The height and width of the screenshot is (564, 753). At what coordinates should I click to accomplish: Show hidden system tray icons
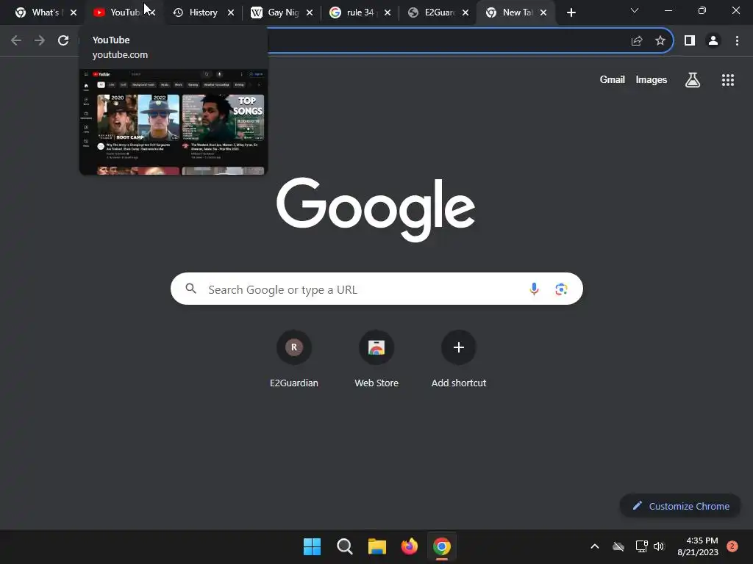(594, 546)
